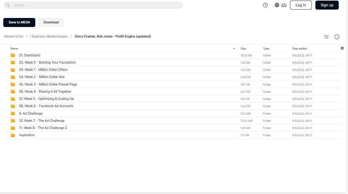Image resolution: width=348 pixels, height=194 pixels.
Task: Click folder icon for Week 2 row
Action: (x=13, y=77)
